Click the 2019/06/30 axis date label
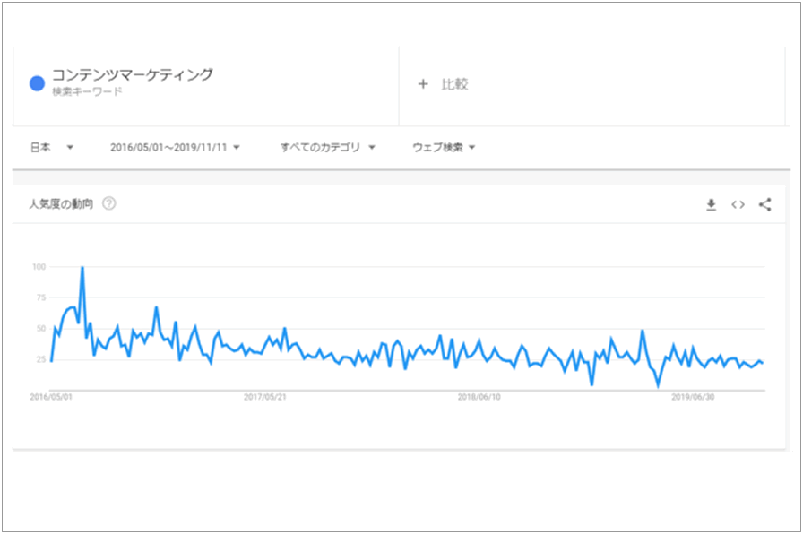This screenshot has width=803, height=534. tap(694, 396)
